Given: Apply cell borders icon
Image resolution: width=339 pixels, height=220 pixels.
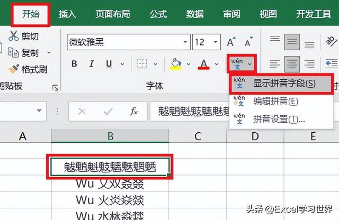Looking at the screenshot, I should 142,64.
